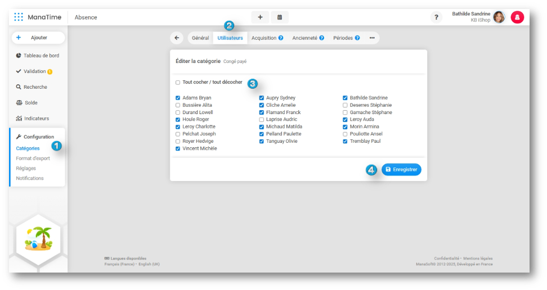Switch language to Français (France)
Image resolution: width=547 pixels, height=290 pixels.
tap(119, 264)
